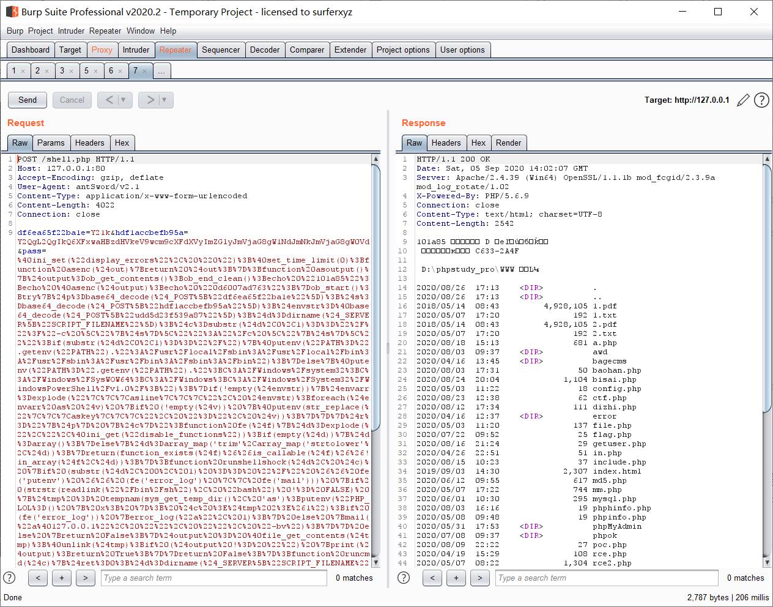Click the response scrollbar up arrow
773x607 pixels.
tap(767, 159)
